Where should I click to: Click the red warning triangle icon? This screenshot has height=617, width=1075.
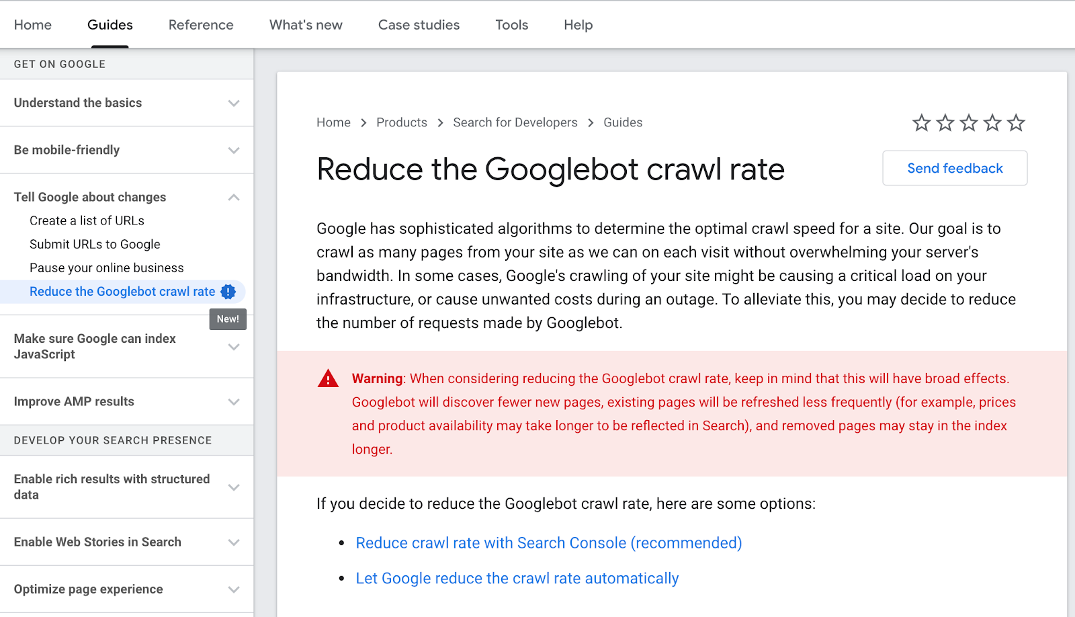(328, 379)
